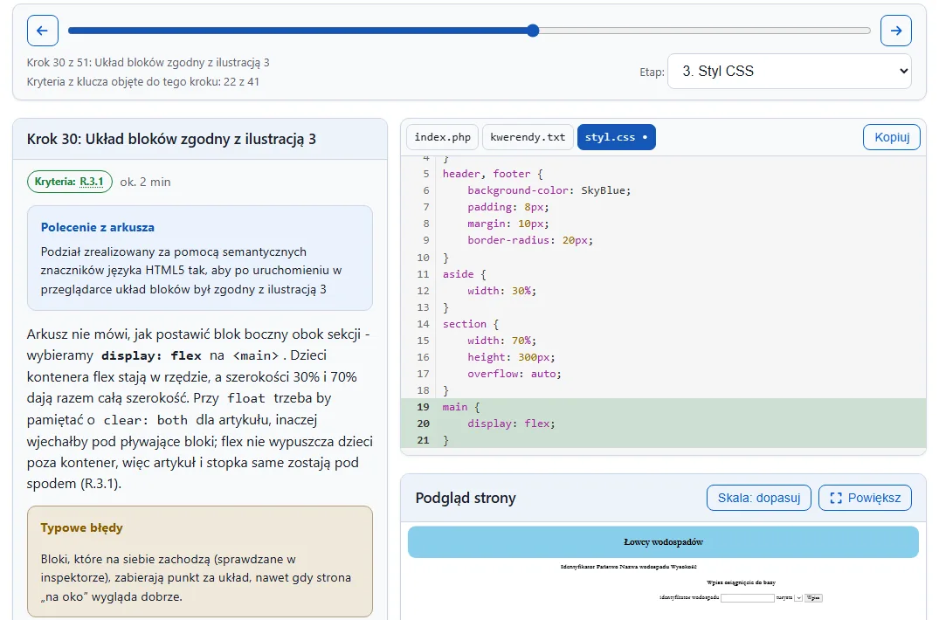Click the identyfikator wodospadu input in the preview
The width and height of the screenshot is (939, 620).
(748, 598)
